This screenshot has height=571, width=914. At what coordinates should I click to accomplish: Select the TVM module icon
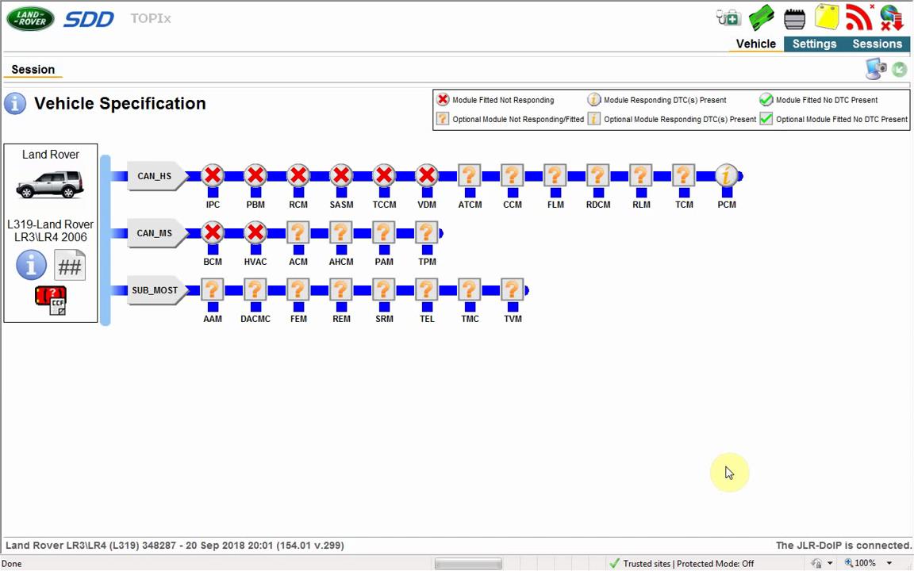(513, 289)
